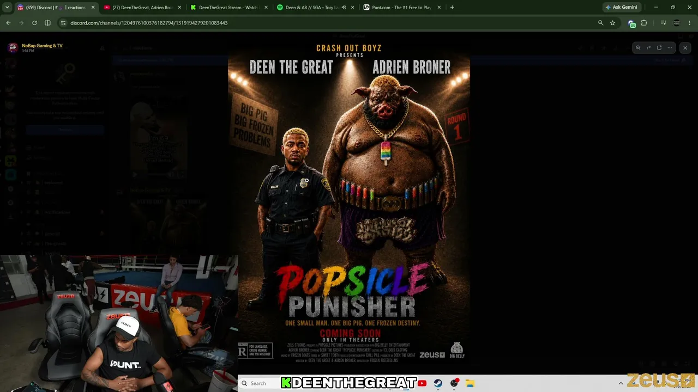Screen dimensions: 698x392
Task: Open OBS Studio from the taskbar
Action: pyautogui.click(x=454, y=383)
